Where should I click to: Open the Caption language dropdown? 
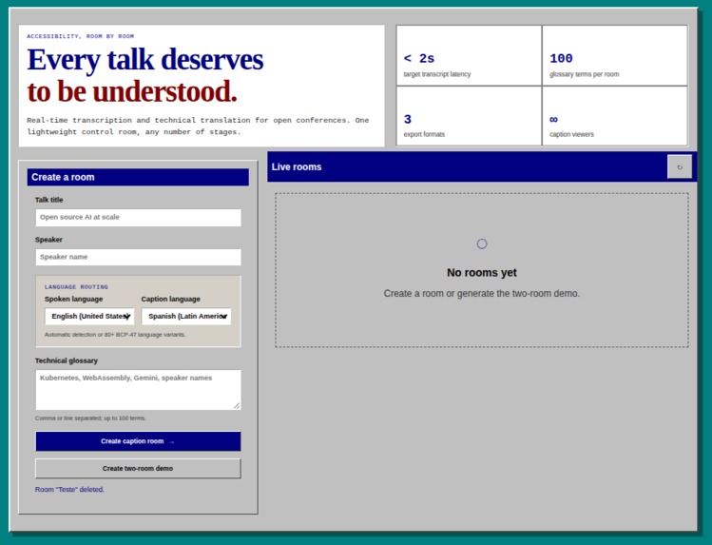click(186, 316)
